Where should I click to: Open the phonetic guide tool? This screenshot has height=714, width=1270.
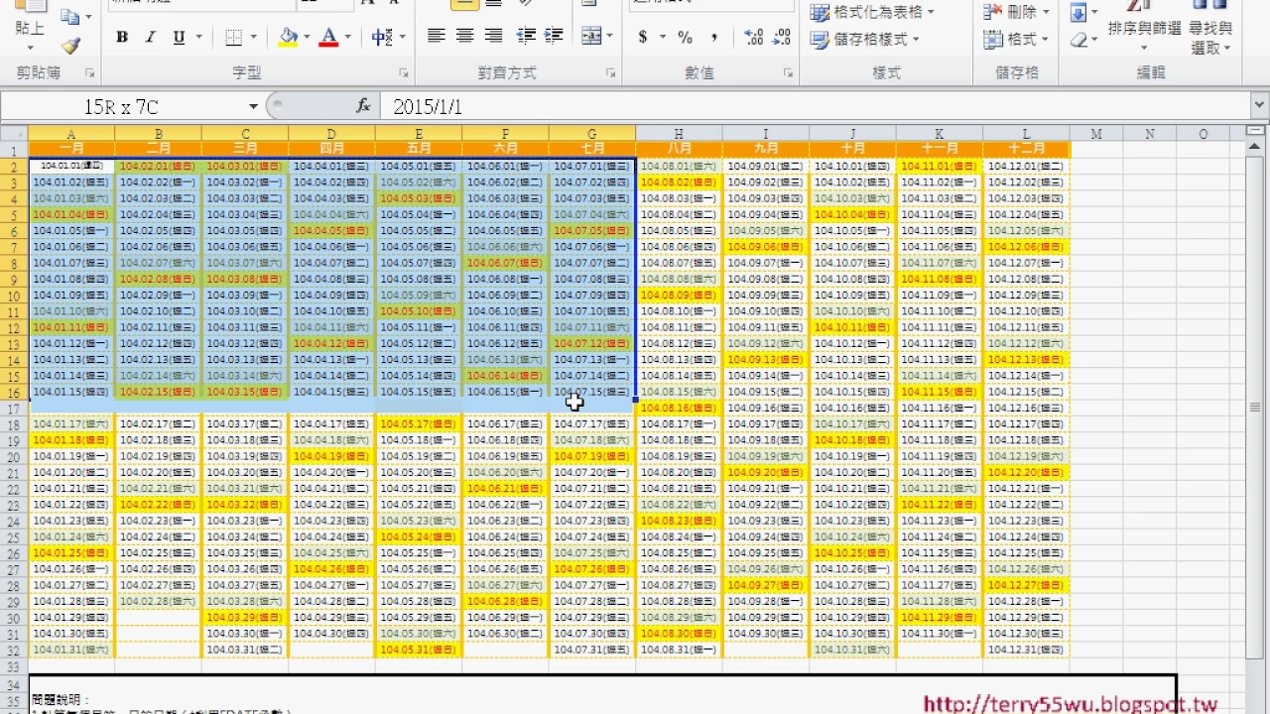tap(383, 38)
